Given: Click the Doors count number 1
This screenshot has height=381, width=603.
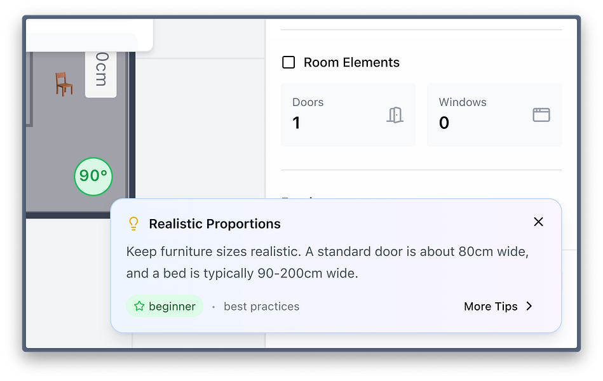Looking at the screenshot, I should 296,123.
